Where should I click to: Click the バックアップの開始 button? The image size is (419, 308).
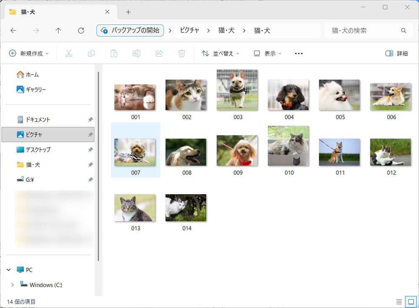pyautogui.click(x=130, y=30)
